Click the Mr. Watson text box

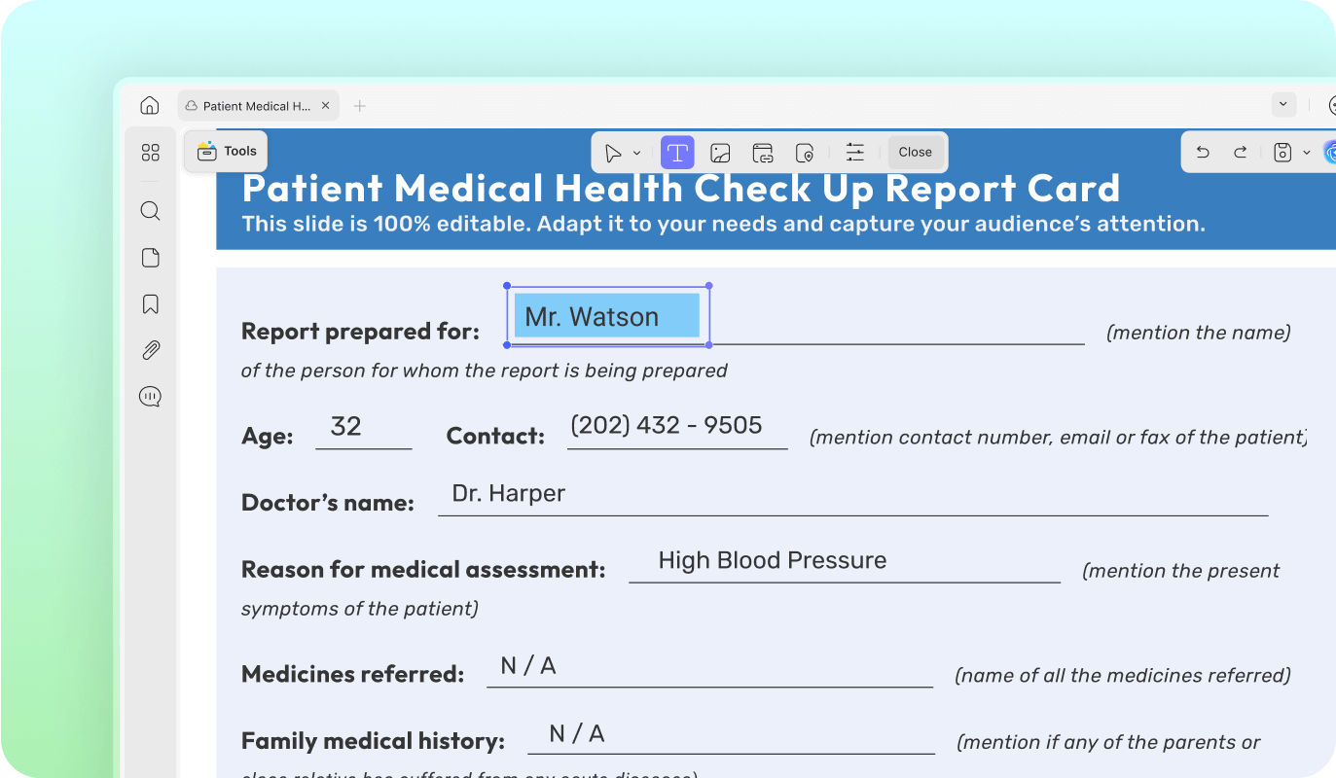[x=607, y=316]
